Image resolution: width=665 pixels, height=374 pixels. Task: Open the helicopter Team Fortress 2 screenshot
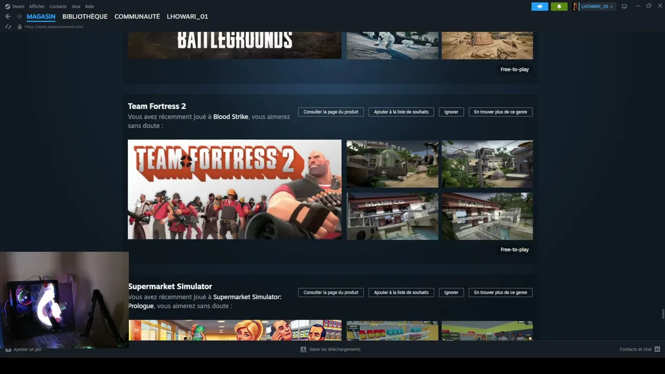coord(487,164)
